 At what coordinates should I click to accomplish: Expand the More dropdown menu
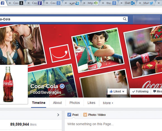(108, 103)
